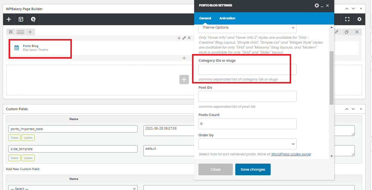Open the — Select — custom field dropdown
The height and width of the screenshot is (190, 372).
(x=73, y=188)
